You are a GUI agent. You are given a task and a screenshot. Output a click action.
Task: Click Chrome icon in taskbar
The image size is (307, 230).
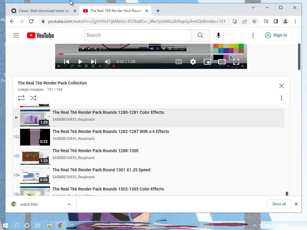[60, 226]
